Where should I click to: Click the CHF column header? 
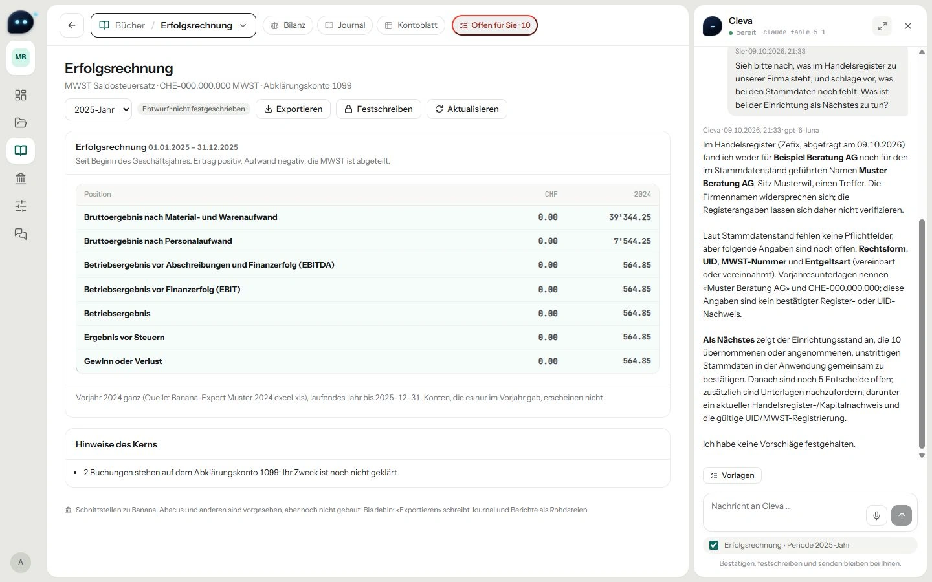[x=551, y=194]
